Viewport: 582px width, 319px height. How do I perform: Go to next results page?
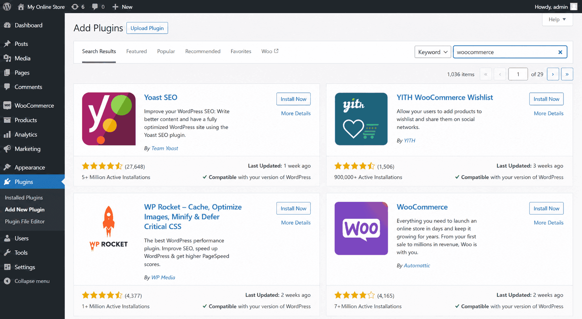point(553,74)
